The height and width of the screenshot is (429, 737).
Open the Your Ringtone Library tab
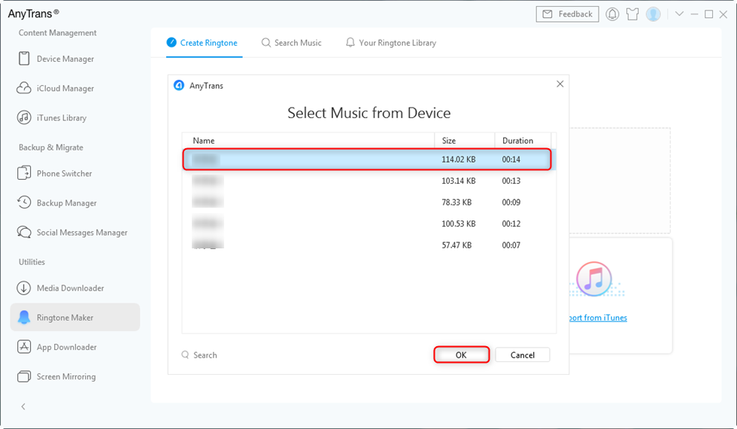(390, 43)
